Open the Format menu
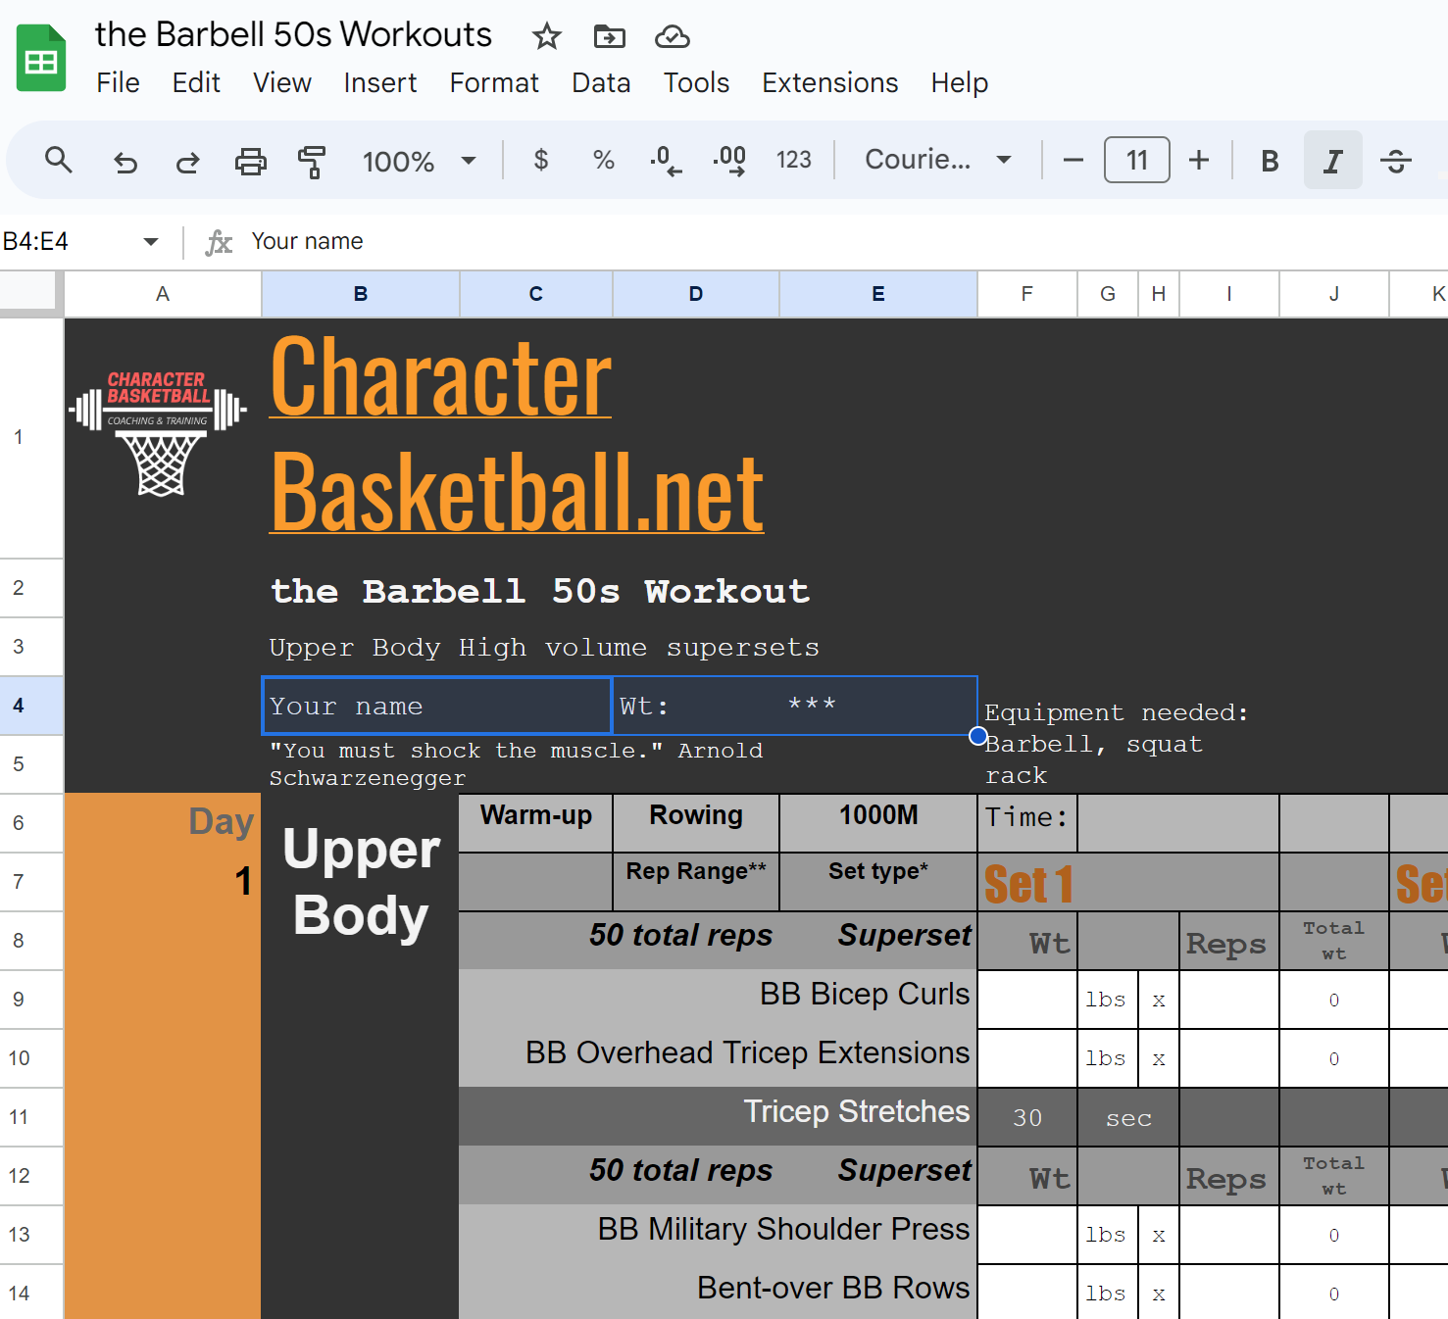 (x=494, y=83)
